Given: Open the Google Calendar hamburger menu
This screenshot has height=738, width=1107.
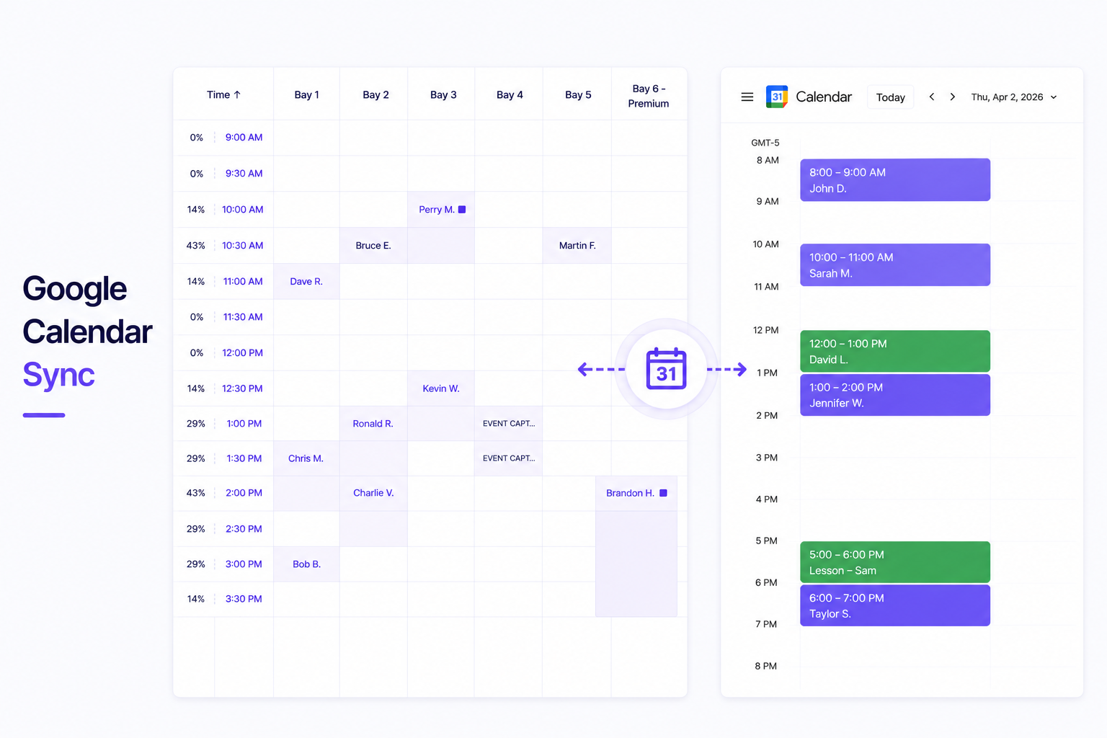Looking at the screenshot, I should [747, 97].
